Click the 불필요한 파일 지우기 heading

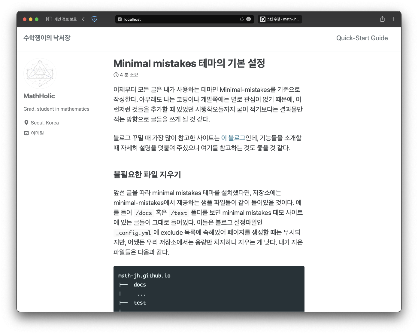147,175
